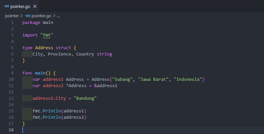Click line number 18 in gutter

(x=11, y=130)
